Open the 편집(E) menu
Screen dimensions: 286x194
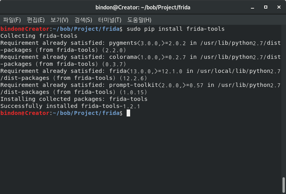pyautogui.click(x=35, y=20)
